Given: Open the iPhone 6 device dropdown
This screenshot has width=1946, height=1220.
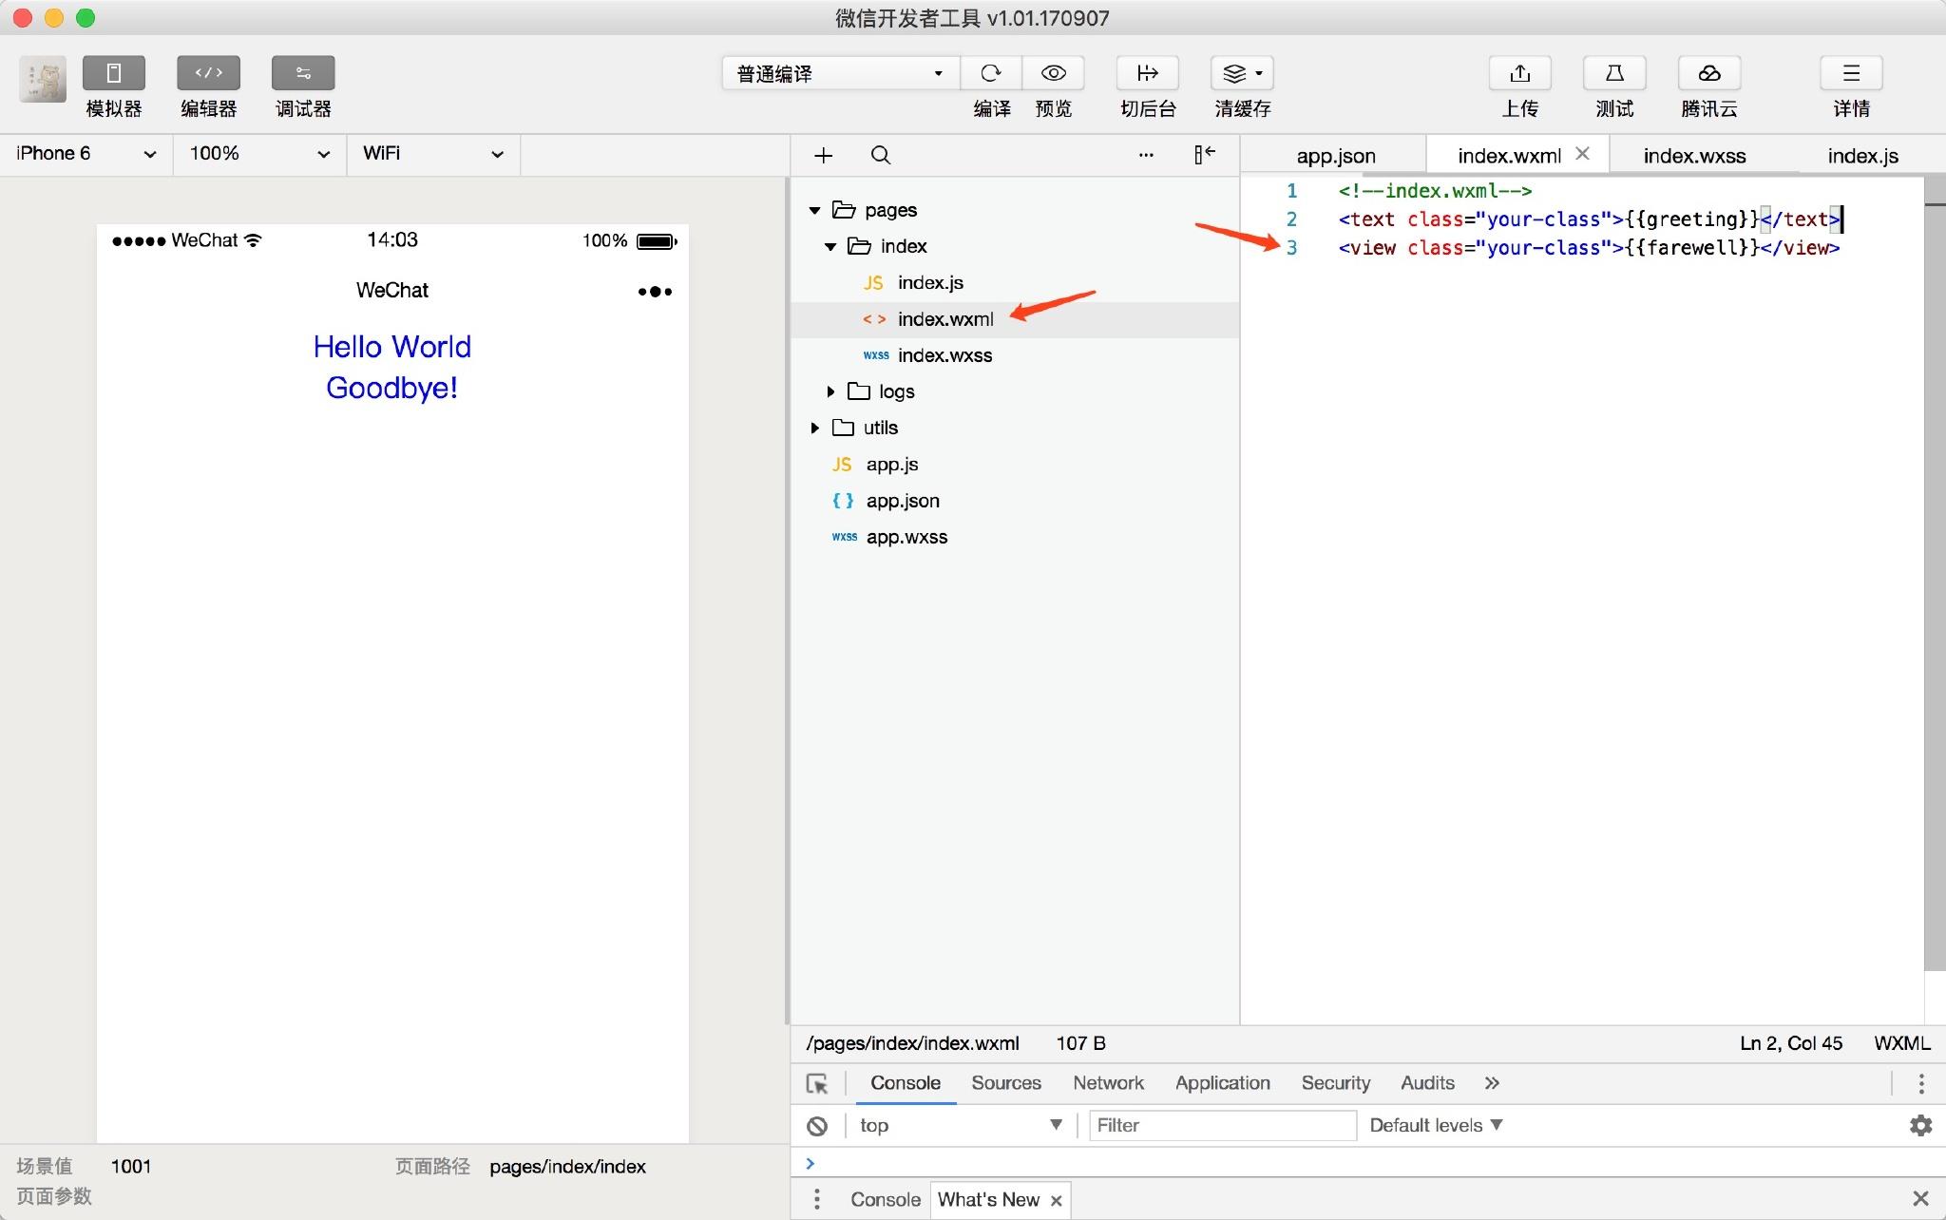Looking at the screenshot, I should click(86, 154).
